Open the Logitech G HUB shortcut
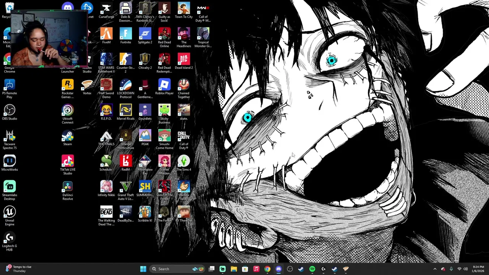This screenshot has height=275, width=489. point(10,242)
